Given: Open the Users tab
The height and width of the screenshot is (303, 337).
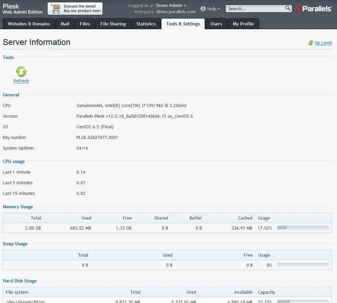Looking at the screenshot, I should [x=216, y=24].
